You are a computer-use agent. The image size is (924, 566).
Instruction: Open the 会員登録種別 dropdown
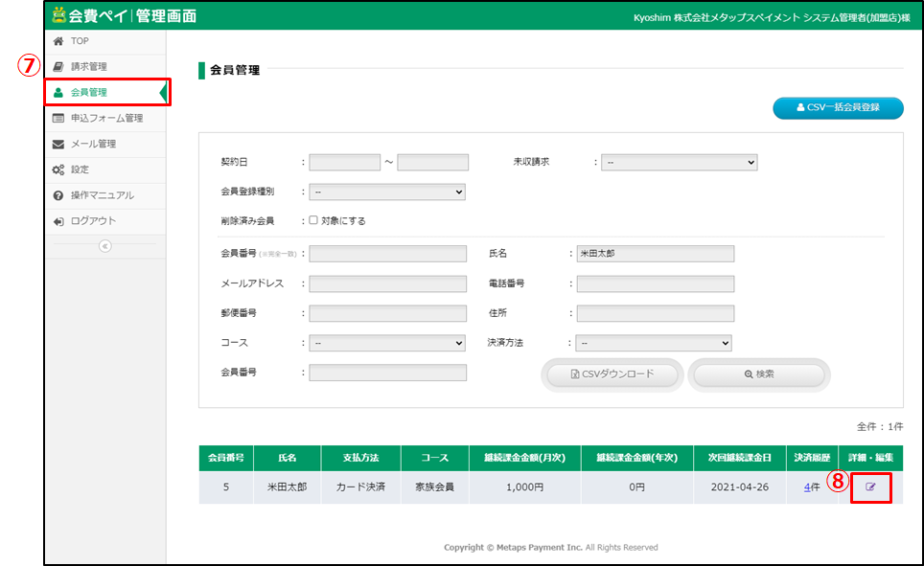click(x=386, y=192)
